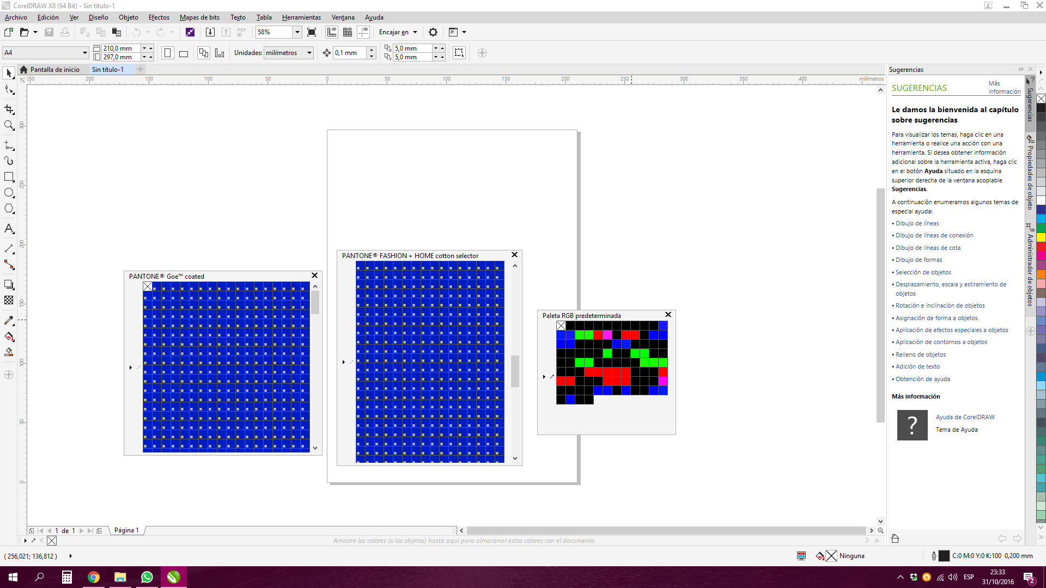Select the Parallel Dimension tool

click(x=9, y=248)
